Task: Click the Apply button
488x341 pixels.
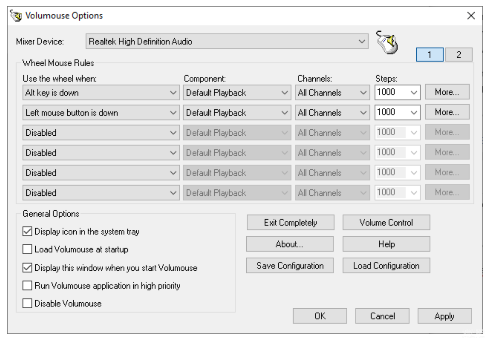Action: point(445,316)
